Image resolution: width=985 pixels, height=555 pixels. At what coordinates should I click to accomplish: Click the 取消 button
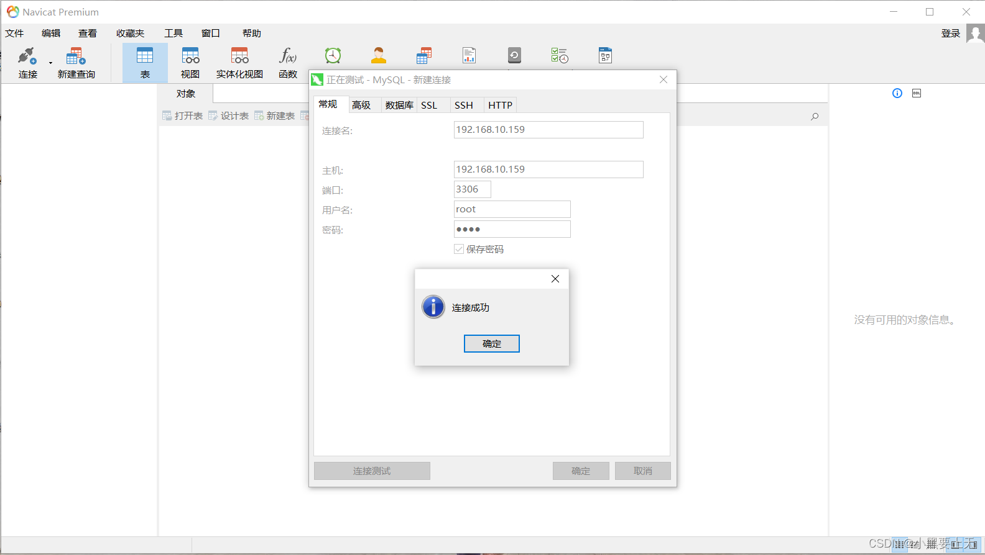643,471
